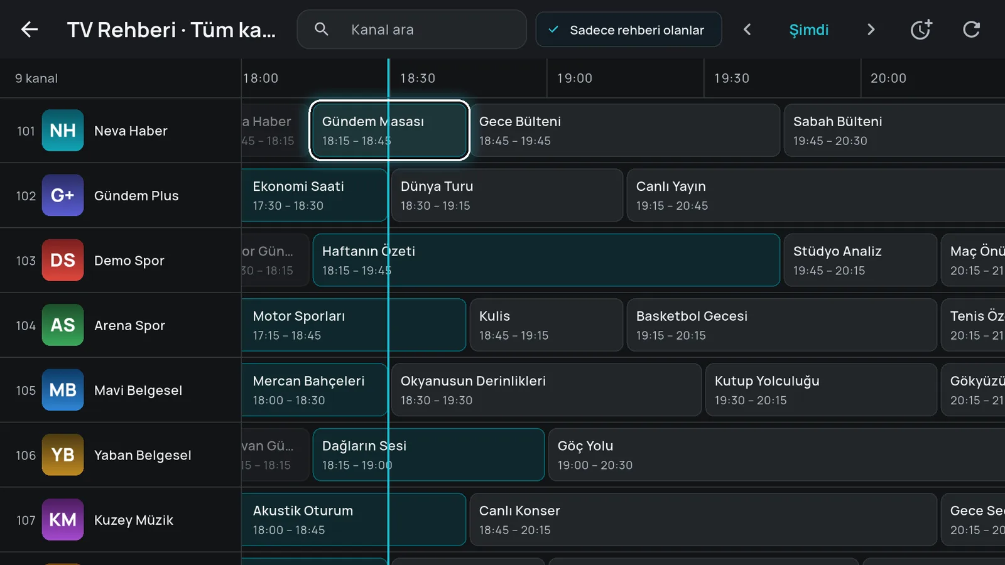The image size is (1005, 565).
Task: Open Kulis program
Action: tap(546, 325)
